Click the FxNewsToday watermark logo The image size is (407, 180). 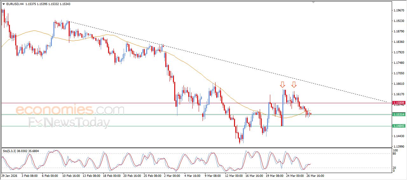pyautogui.click(x=69, y=122)
